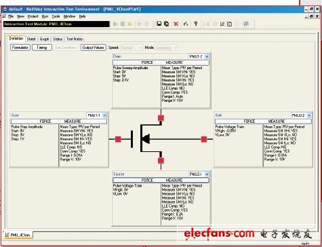Click the Timing button
Screen dimensions: 322x247
[42, 47]
